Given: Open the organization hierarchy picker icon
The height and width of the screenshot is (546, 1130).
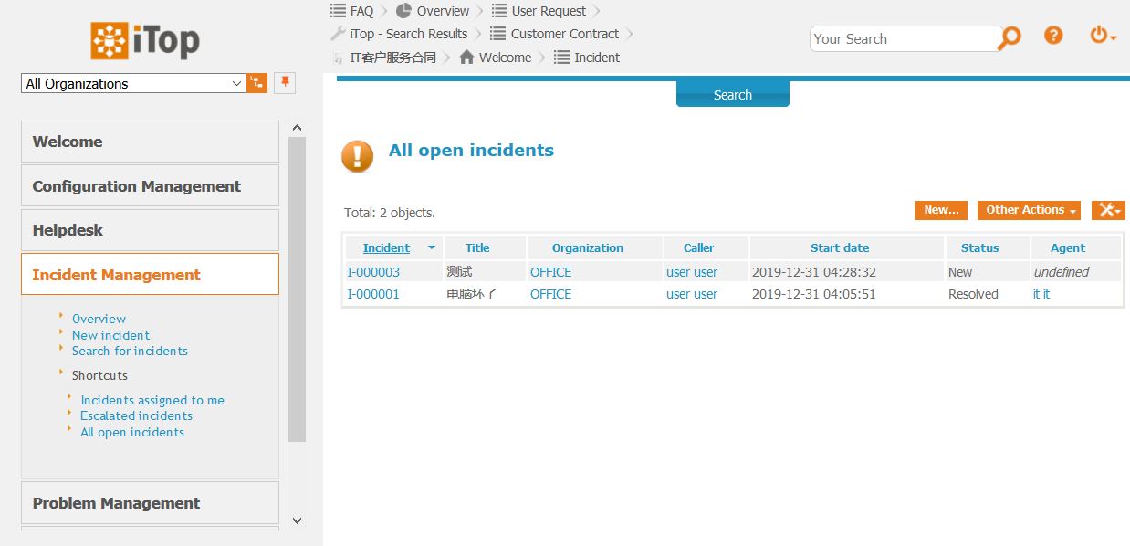Looking at the screenshot, I should (256, 83).
